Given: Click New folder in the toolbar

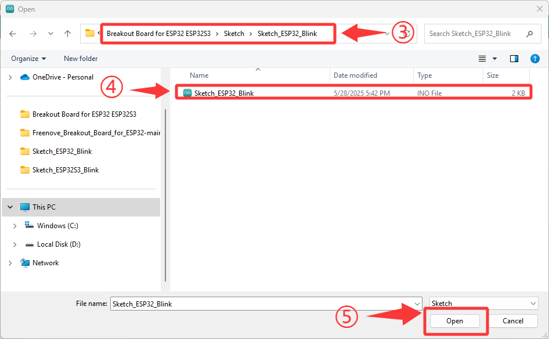Looking at the screenshot, I should (81, 59).
